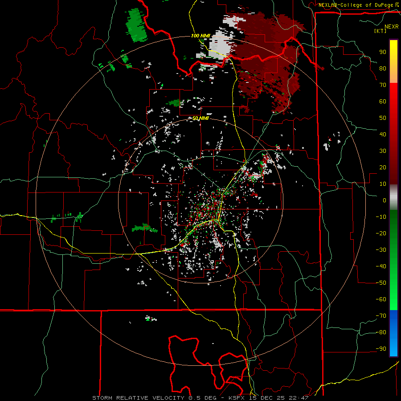Click the 100 NMI range ring label

coord(200,36)
